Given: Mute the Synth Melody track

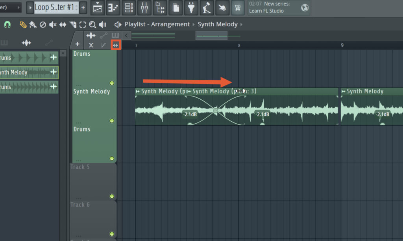Looking at the screenshot, I should pyautogui.click(x=112, y=121).
